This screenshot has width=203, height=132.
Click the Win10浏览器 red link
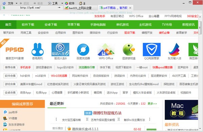click(x=59, y=76)
